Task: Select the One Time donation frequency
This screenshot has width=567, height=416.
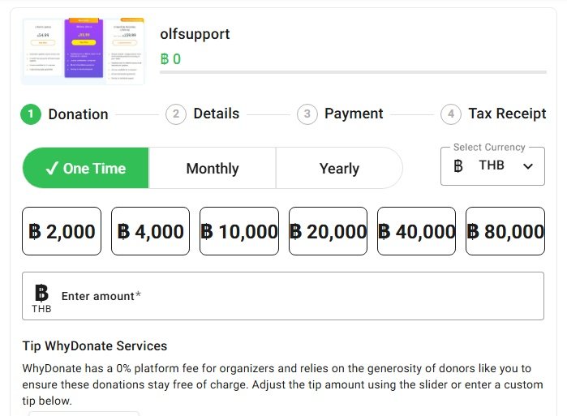Action: point(86,169)
